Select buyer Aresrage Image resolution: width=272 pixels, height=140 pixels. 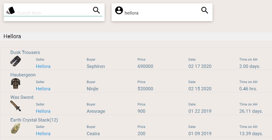[x=96, y=111]
